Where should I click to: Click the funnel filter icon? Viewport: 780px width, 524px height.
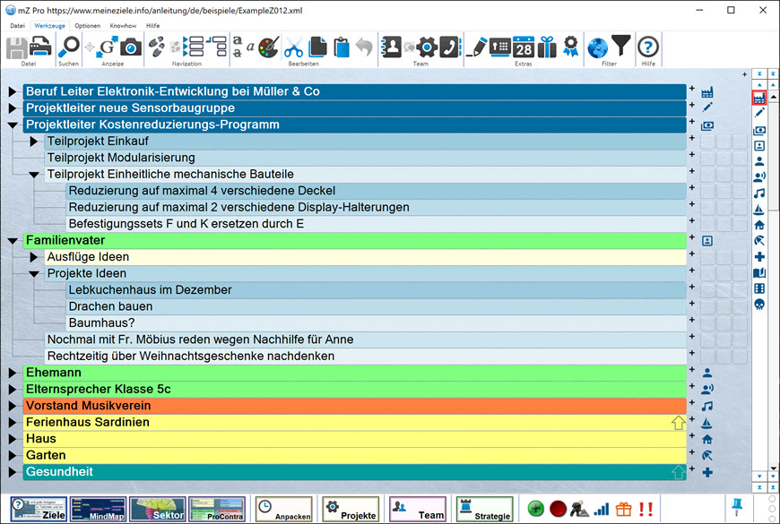point(620,47)
